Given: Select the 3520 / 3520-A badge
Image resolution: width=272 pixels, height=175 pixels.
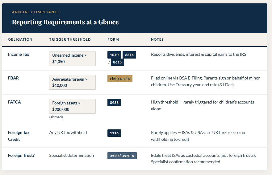Looking at the screenshot, I should (x=122, y=156).
